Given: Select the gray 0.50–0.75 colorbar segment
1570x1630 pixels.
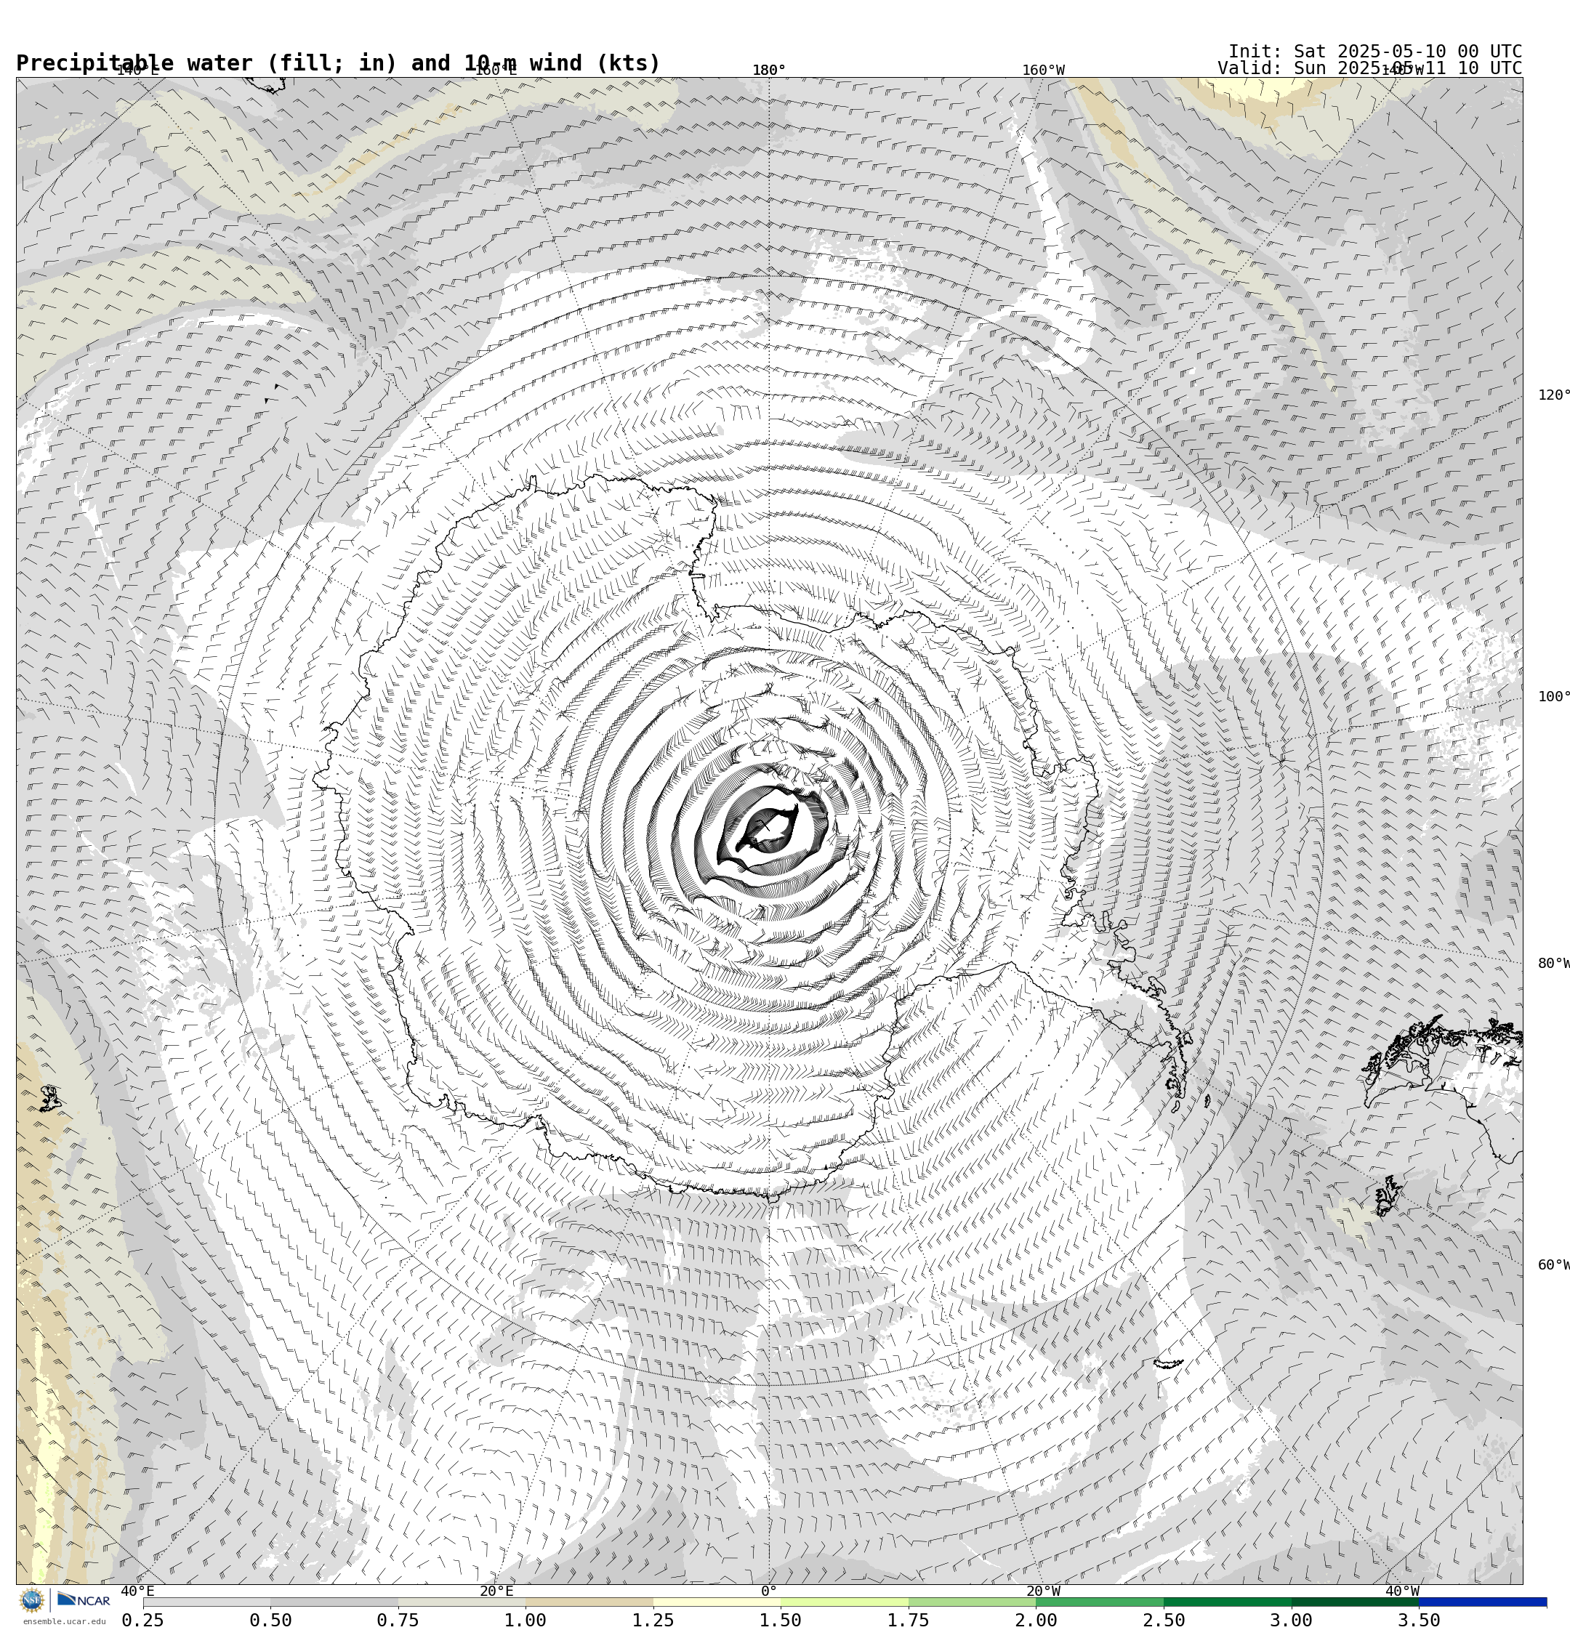Looking at the screenshot, I should pos(334,1602).
